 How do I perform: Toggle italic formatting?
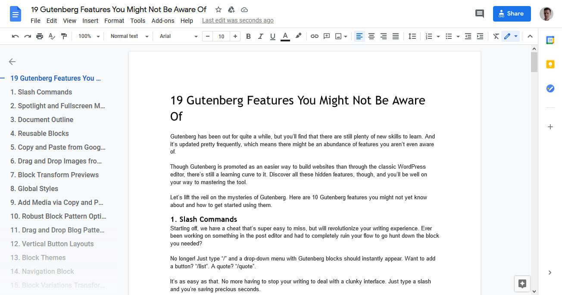(x=260, y=36)
